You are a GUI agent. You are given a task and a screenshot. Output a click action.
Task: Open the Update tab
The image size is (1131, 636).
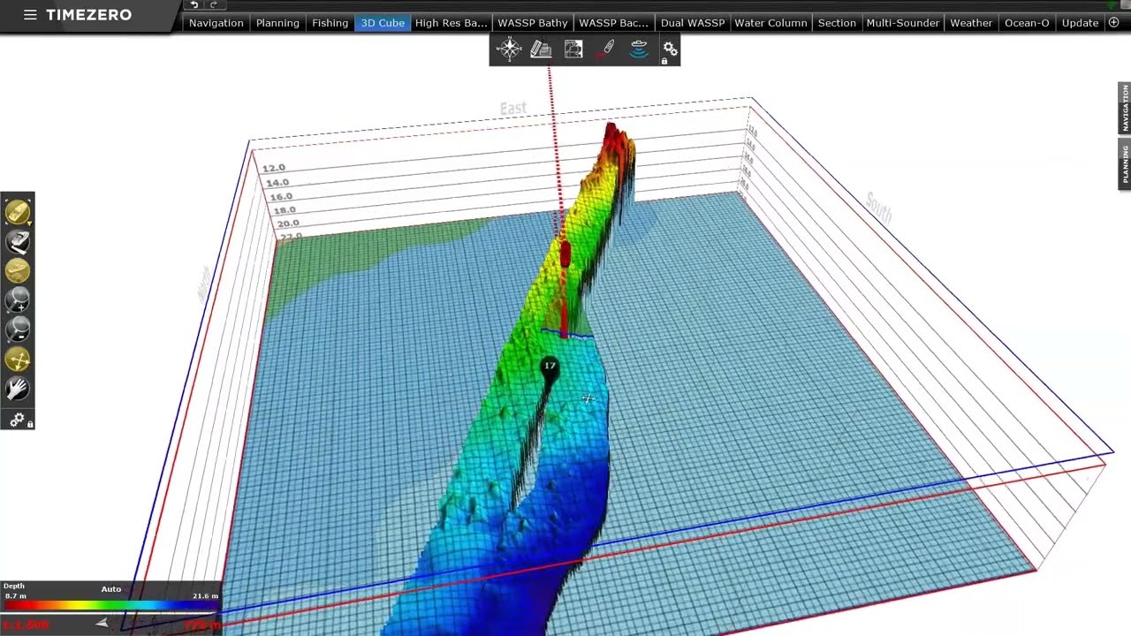click(1080, 23)
